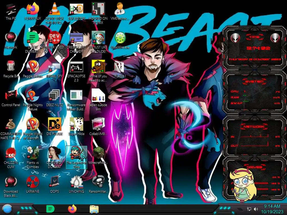
Task: Open the 2PACALYPSE 2.3 console icon
Action: 76,71
